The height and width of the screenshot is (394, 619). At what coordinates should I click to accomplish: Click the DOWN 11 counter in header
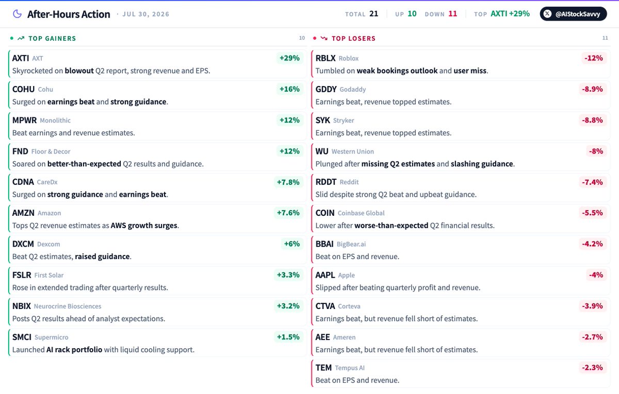[x=441, y=14]
